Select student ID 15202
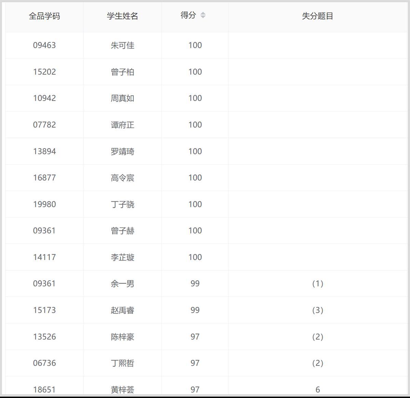 [44, 72]
